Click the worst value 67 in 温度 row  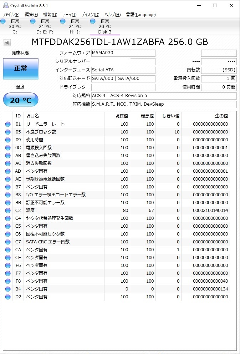tap(151, 211)
